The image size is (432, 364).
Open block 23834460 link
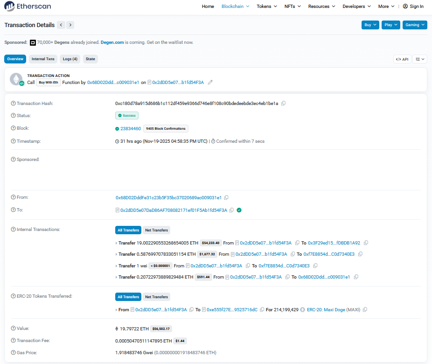click(x=131, y=128)
